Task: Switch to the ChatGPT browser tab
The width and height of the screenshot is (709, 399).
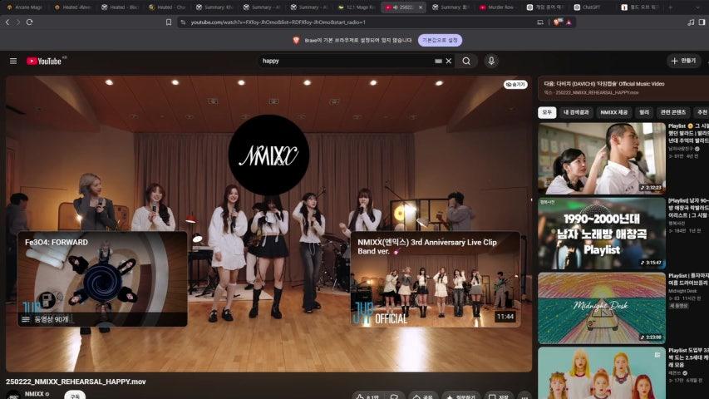Action: click(591, 7)
